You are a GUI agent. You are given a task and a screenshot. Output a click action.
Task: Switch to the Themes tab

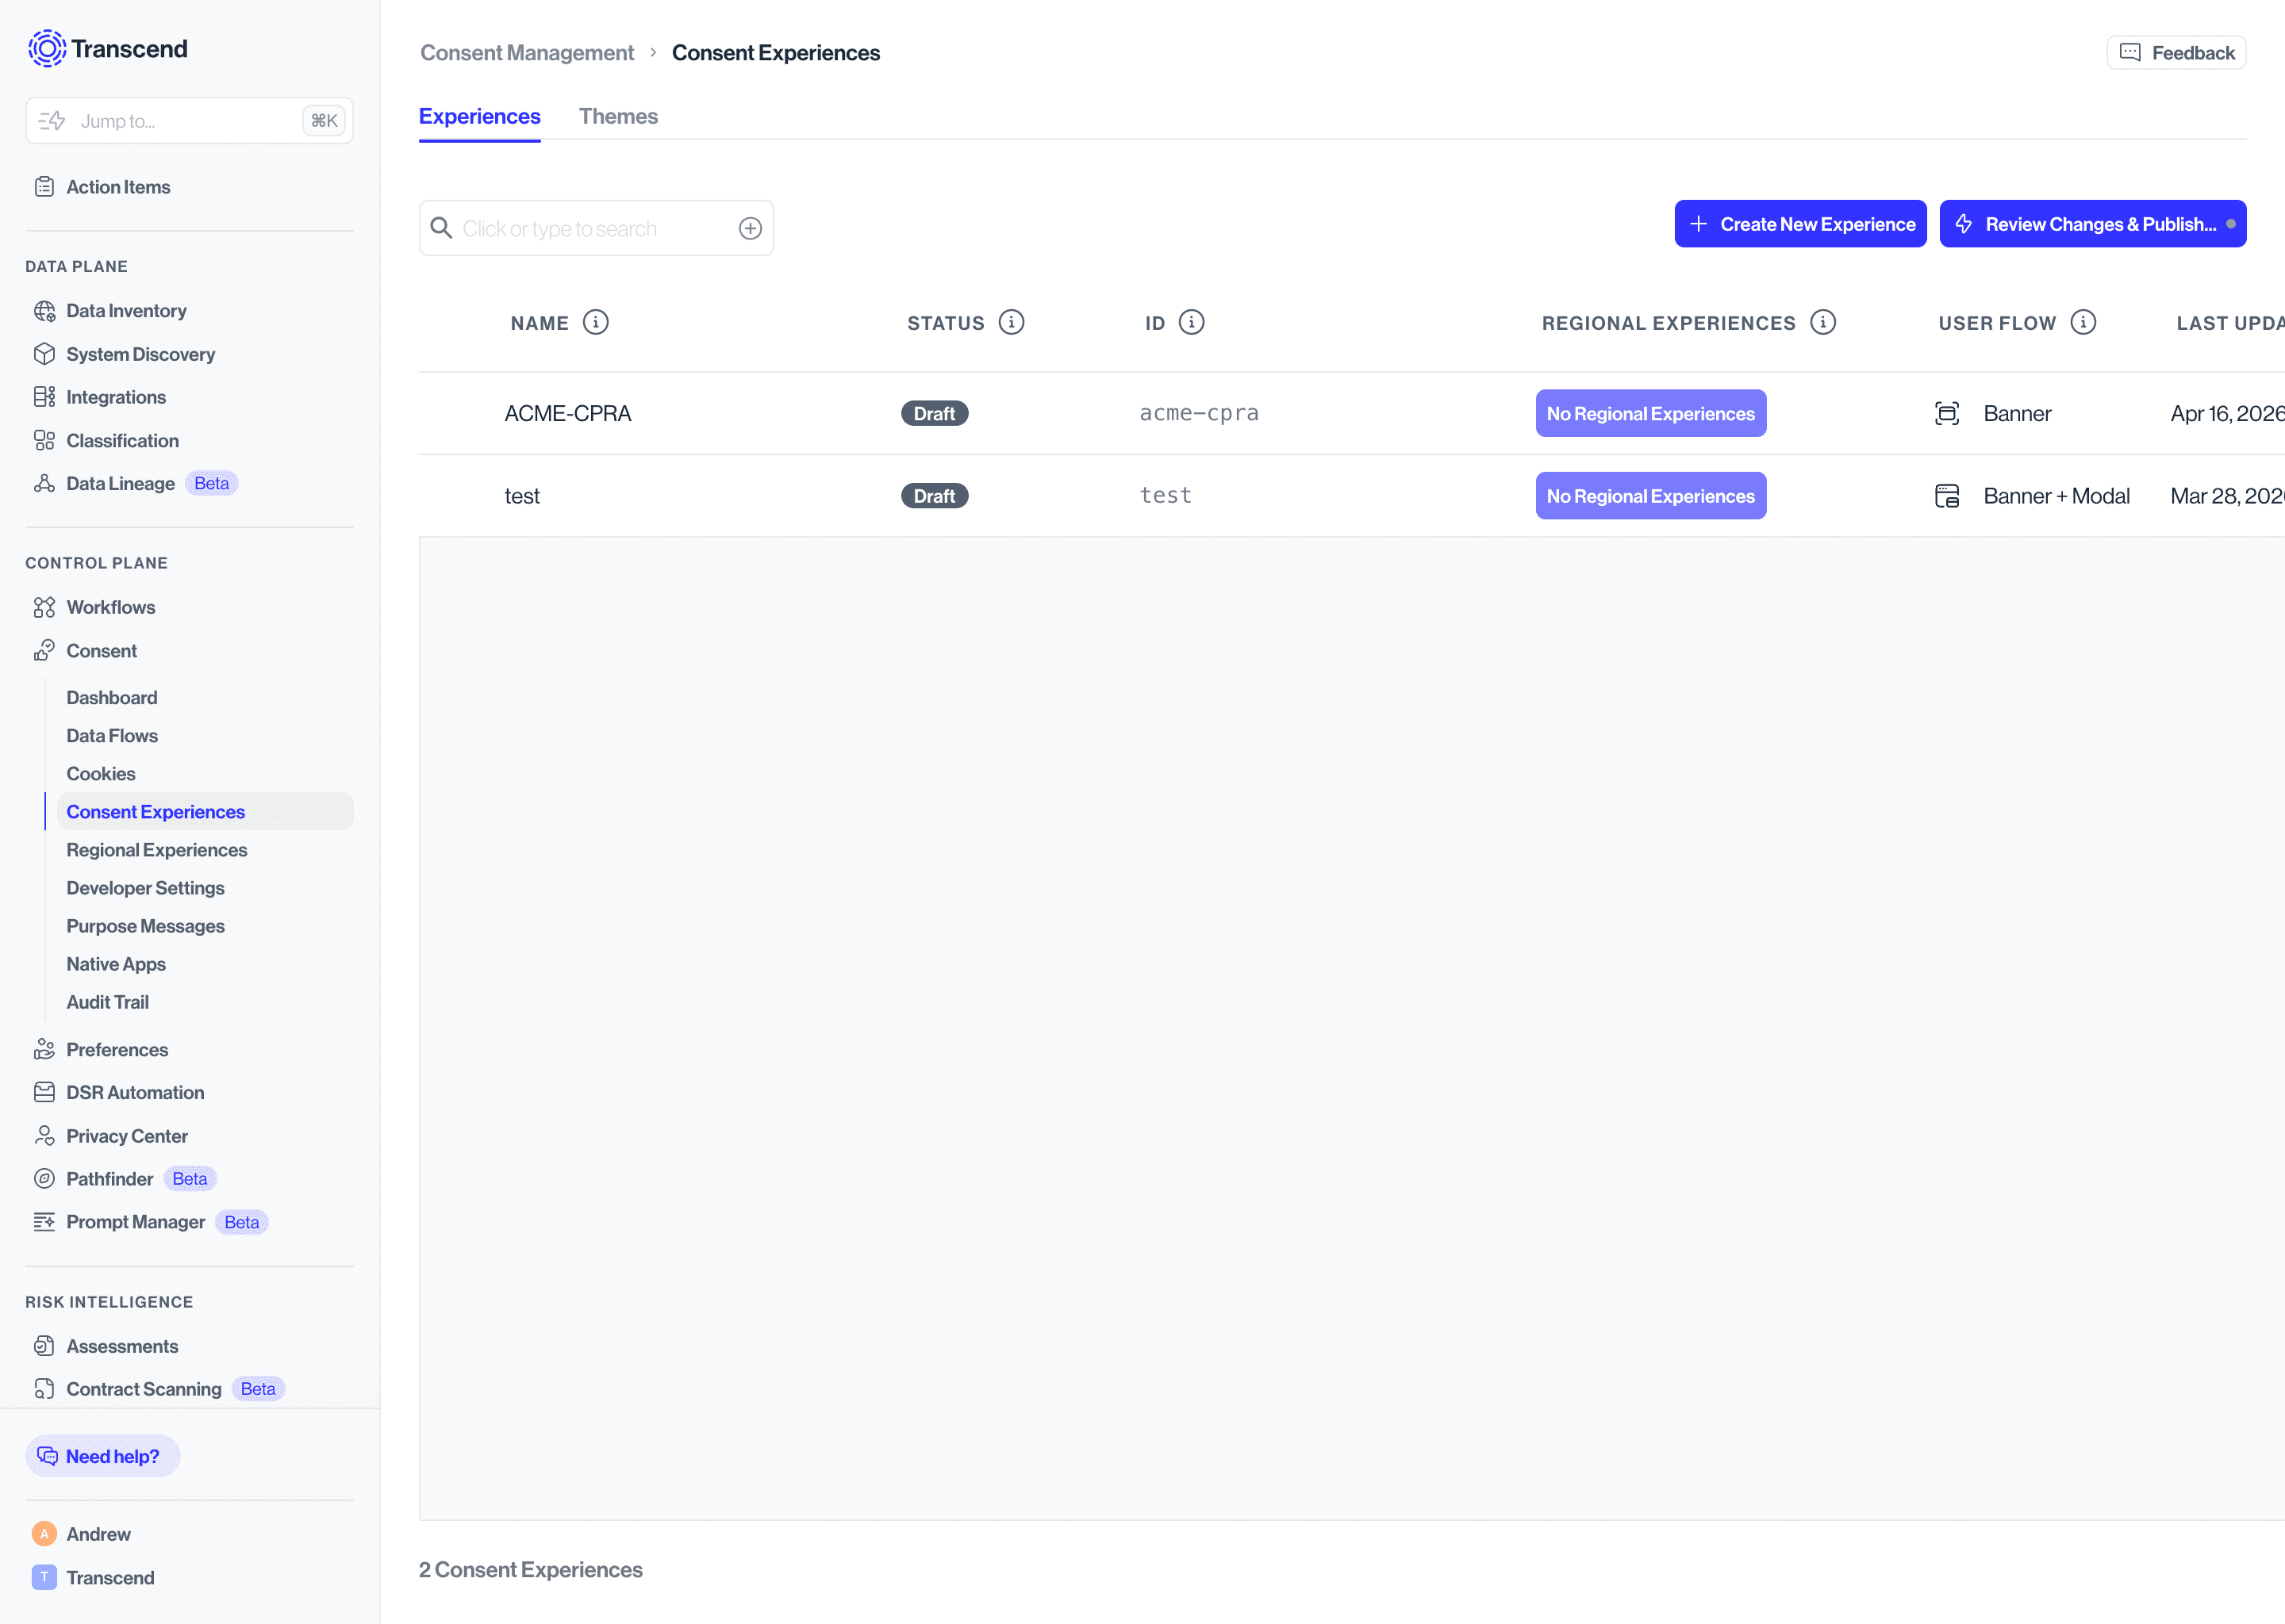coord(618,117)
